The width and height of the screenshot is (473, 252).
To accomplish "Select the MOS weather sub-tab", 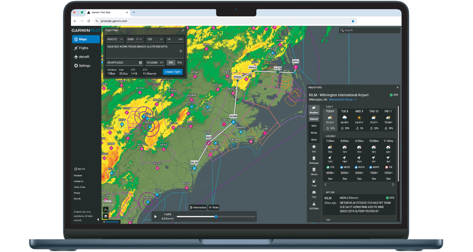I will pyautogui.click(x=314, y=126).
